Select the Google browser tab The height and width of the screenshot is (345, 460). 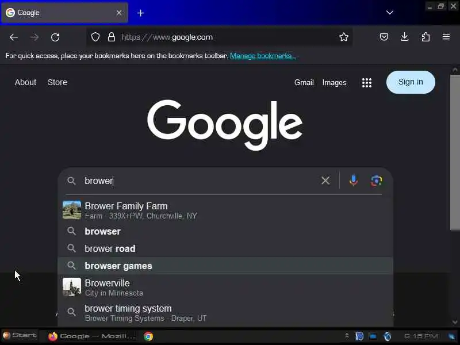[64, 13]
